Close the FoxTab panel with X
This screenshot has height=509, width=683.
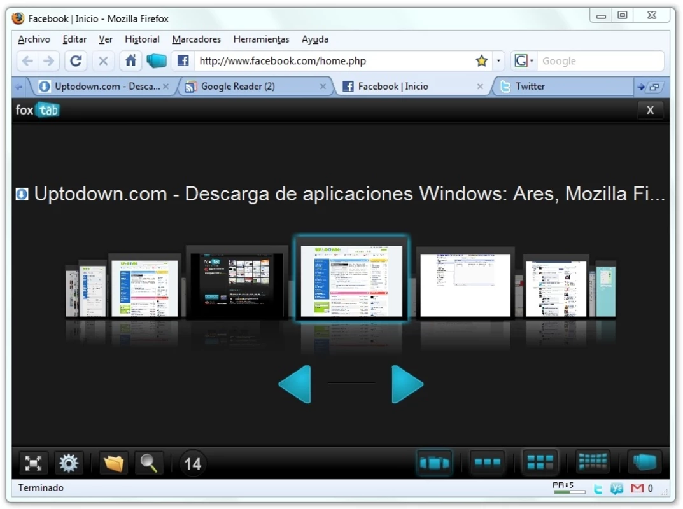tap(650, 109)
